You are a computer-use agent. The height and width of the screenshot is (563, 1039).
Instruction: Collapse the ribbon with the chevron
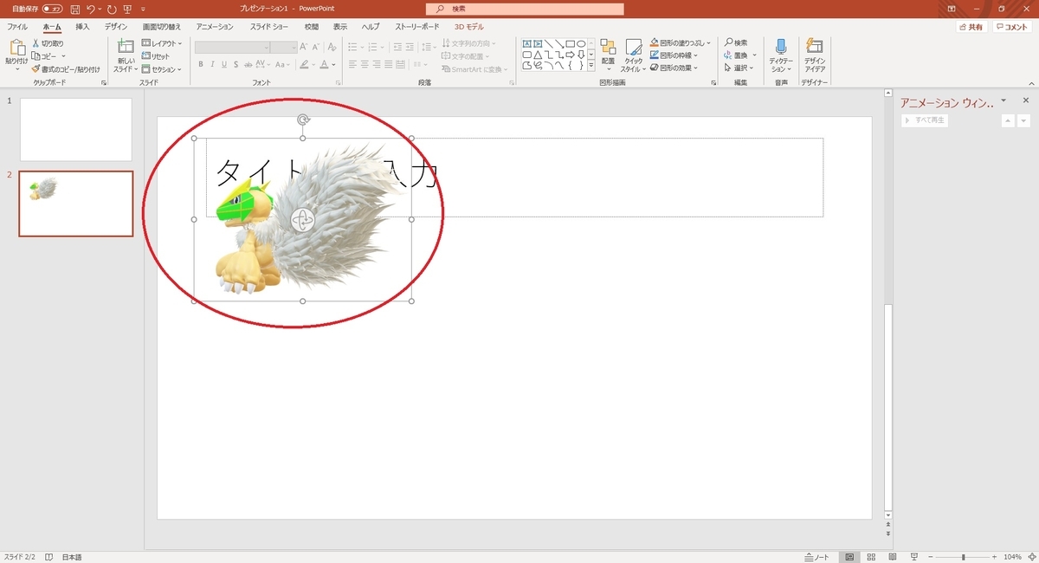pos(1029,82)
